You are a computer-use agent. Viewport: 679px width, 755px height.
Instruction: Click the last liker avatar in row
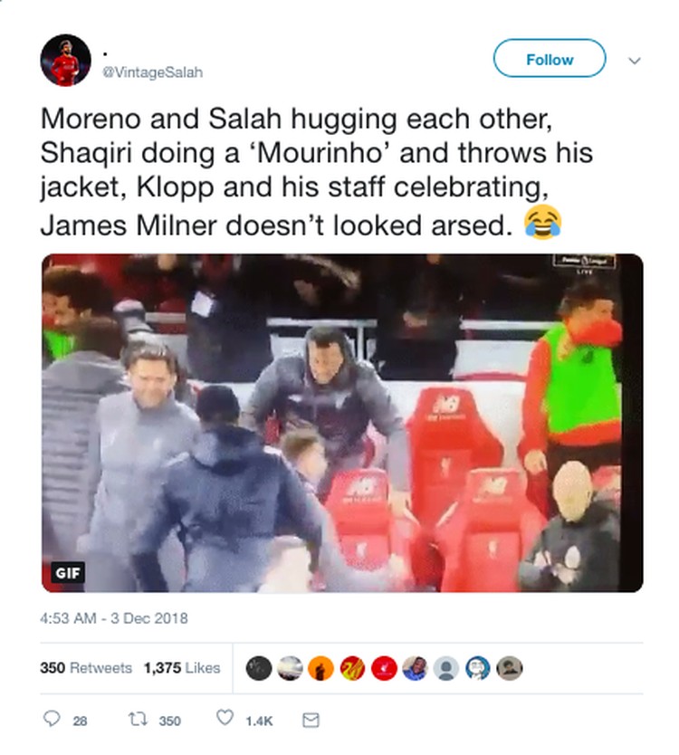coord(510,668)
